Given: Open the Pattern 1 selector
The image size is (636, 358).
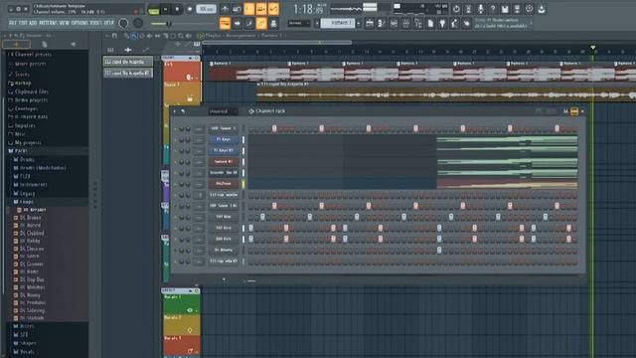Looking at the screenshot, I should coord(338,23).
